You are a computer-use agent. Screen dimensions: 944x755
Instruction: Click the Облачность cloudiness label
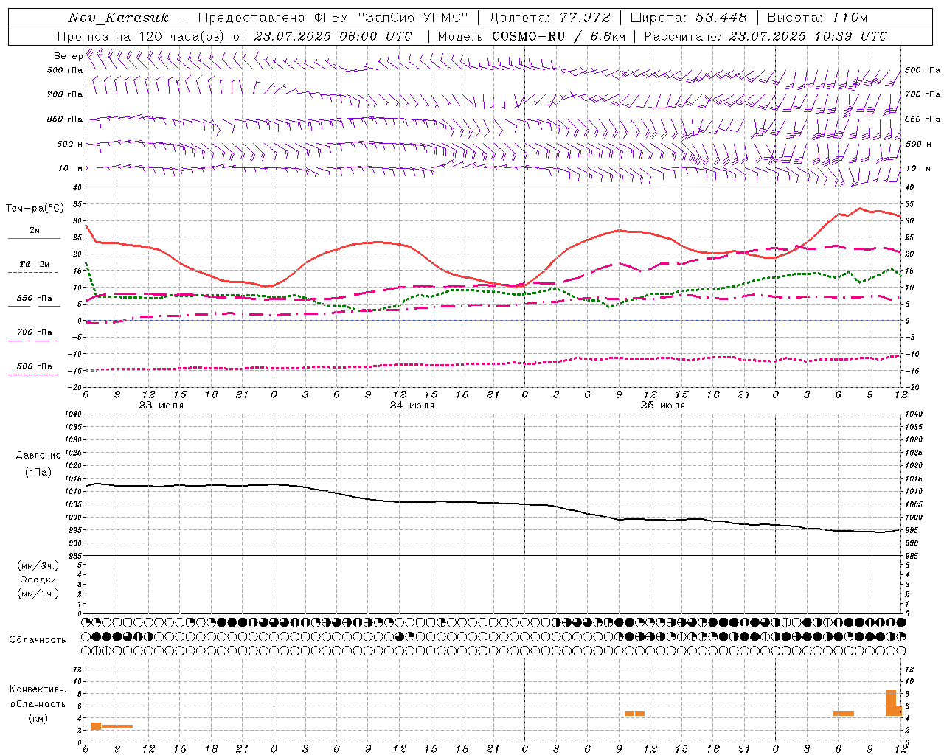38,640
